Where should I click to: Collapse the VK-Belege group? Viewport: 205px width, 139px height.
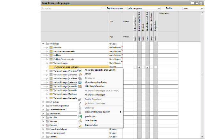click(43, 44)
